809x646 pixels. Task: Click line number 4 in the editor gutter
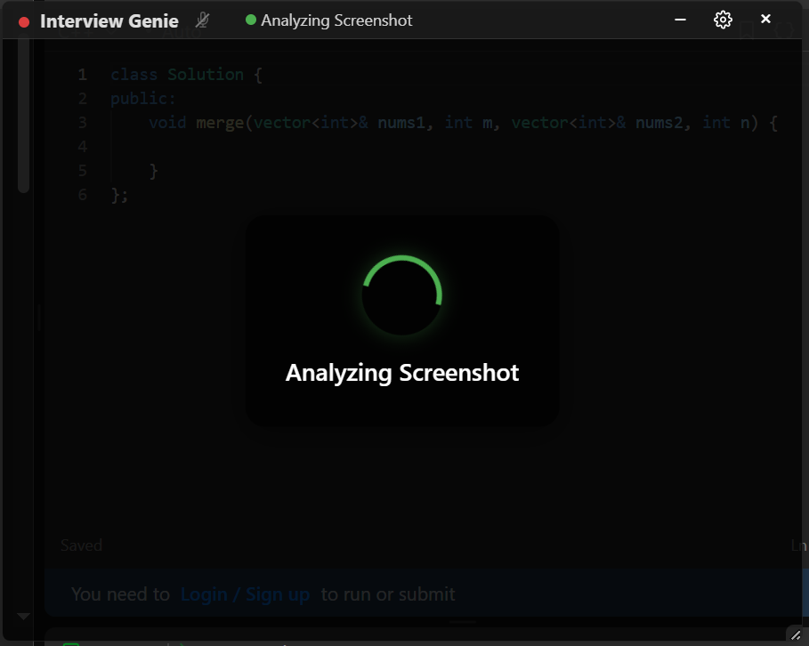pyautogui.click(x=83, y=147)
